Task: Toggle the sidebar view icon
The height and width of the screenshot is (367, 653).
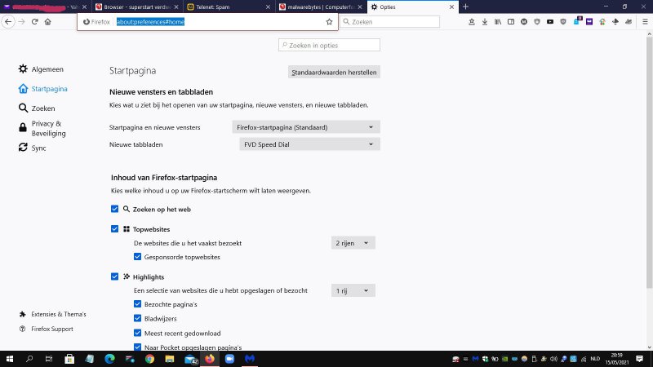Action: (x=511, y=22)
